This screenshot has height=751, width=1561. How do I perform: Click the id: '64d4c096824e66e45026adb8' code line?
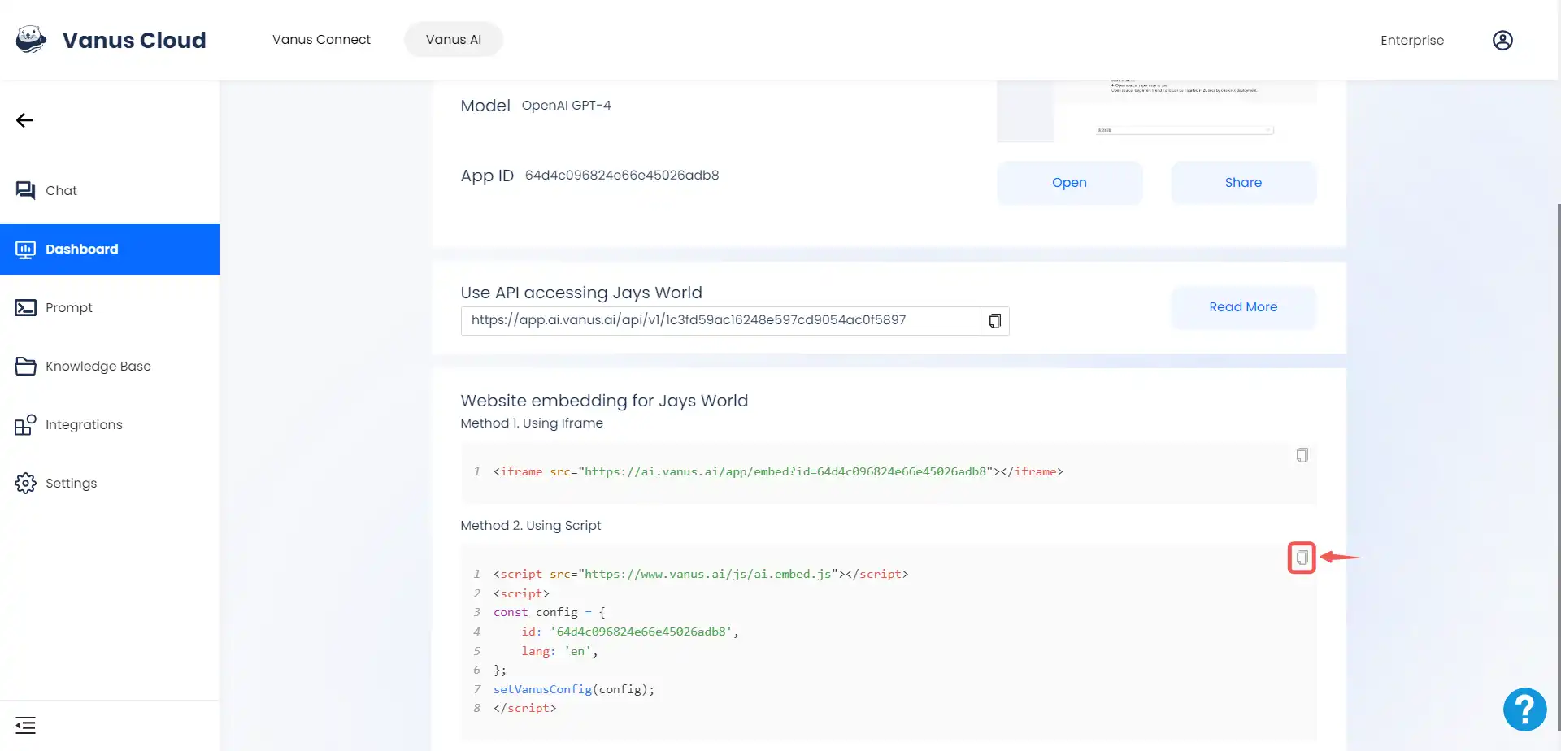coord(630,632)
